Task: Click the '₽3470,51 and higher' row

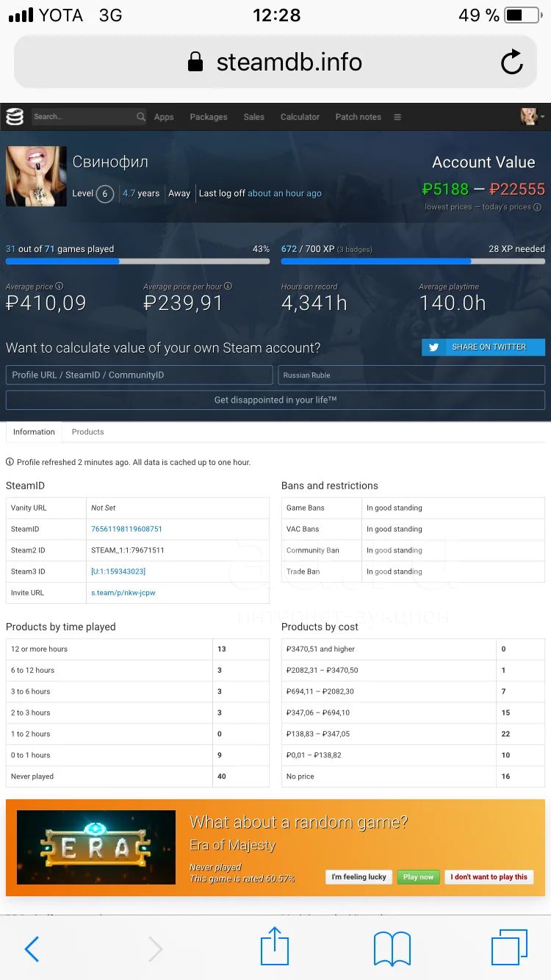Action: pyautogui.click(x=413, y=649)
